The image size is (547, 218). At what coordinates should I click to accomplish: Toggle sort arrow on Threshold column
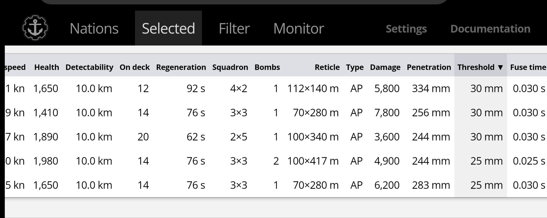click(x=500, y=67)
